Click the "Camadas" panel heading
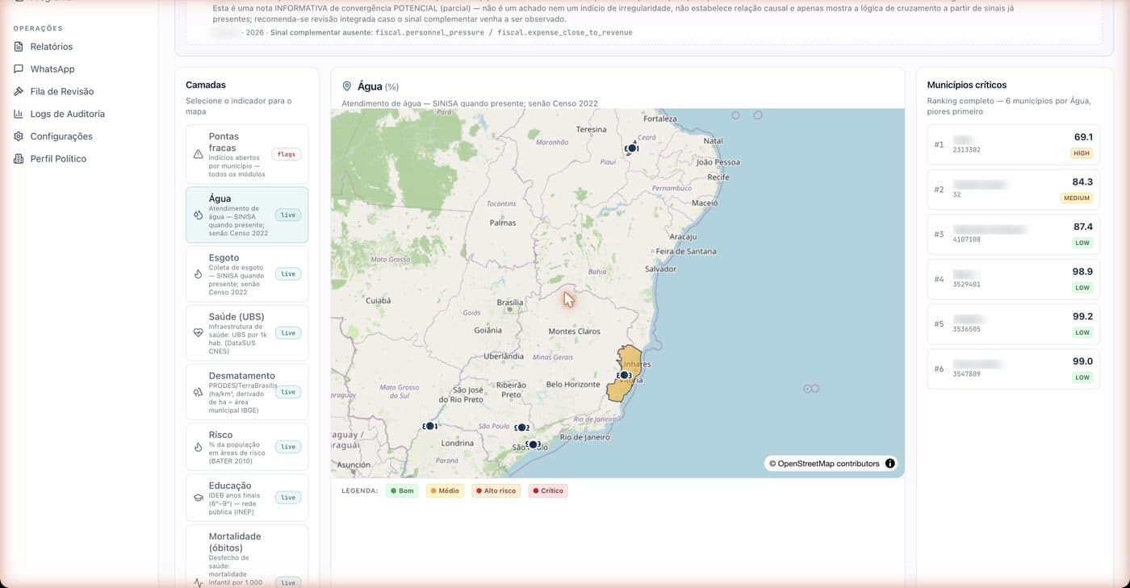The height and width of the screenshot is (588, 1130). point(206,85)
